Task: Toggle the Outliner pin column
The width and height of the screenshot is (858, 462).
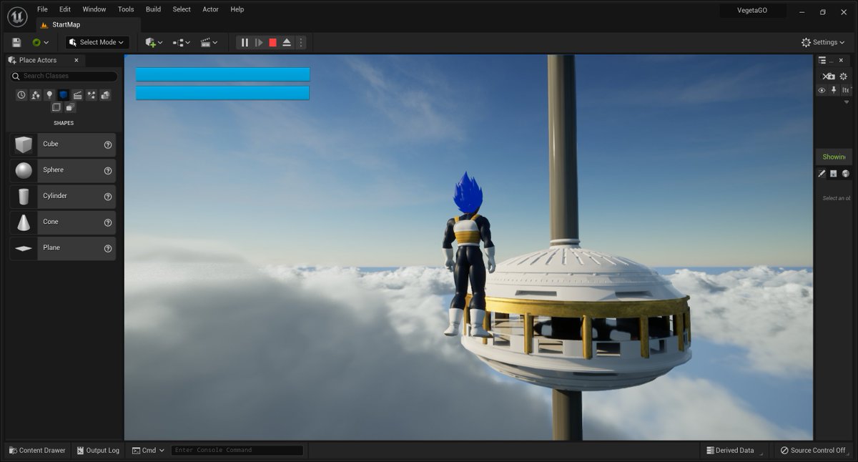Action: 834,90
